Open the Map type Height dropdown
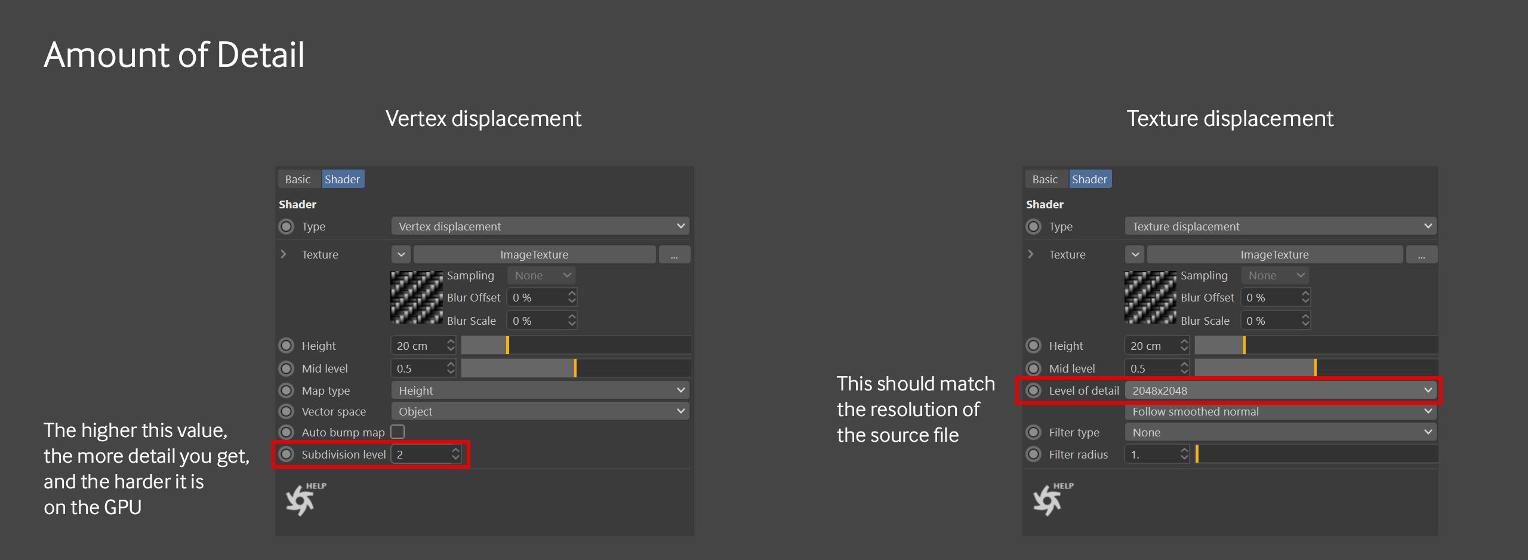Image resolution: width=1528 pixels, height=560 pixels. pyautogui.click(x=540, y=390)
